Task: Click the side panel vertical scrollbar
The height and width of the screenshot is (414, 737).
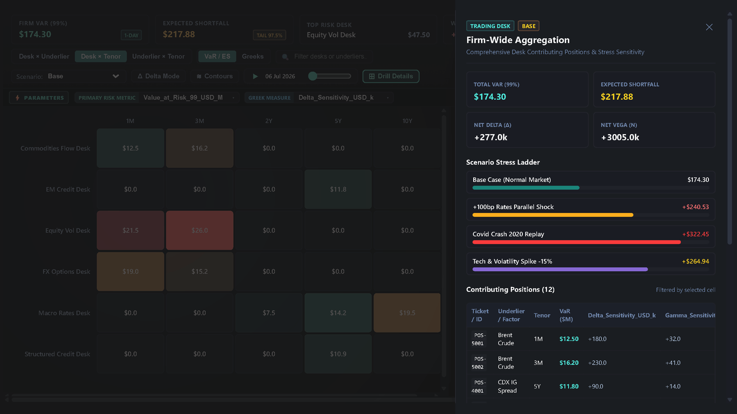Action: pos(730,132)
